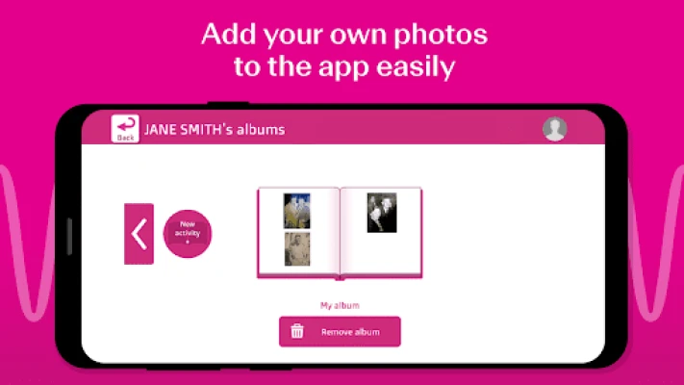Click the plus sign in New activity
This screenshot has width=684, height=385.
(x=188, y=242)
